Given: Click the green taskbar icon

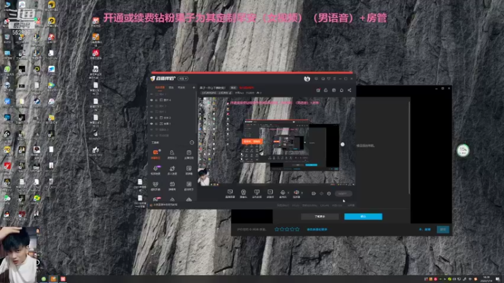Looking at the screenshot, I should tap(43, 279).
